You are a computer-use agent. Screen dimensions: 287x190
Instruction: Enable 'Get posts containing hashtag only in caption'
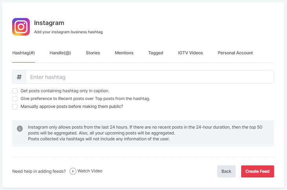pos(15,91)
